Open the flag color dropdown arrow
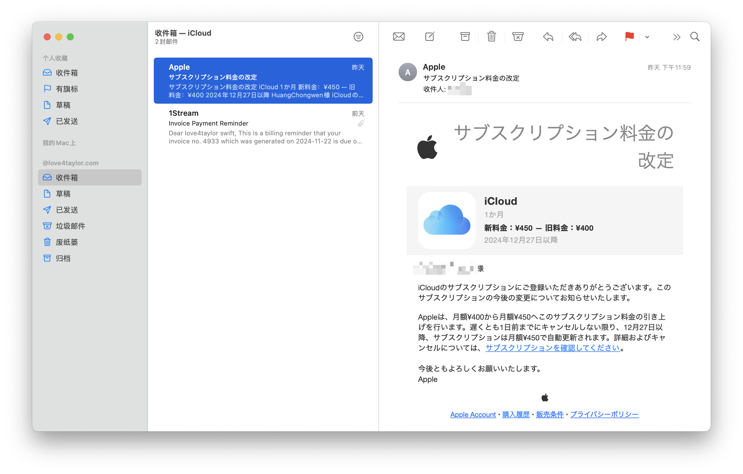743x474 pixels. point(647,37)
